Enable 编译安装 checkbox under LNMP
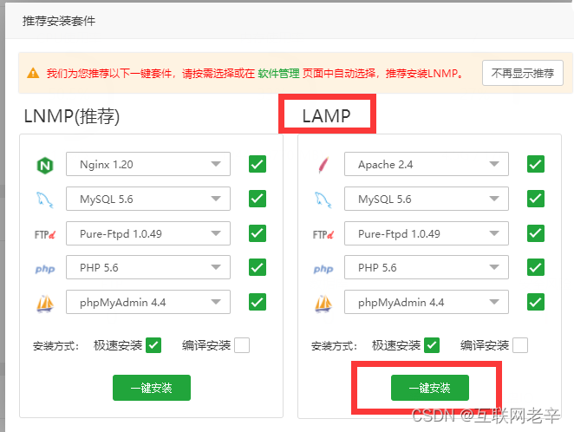Screen dimensions: 574x432 (242, 345)
